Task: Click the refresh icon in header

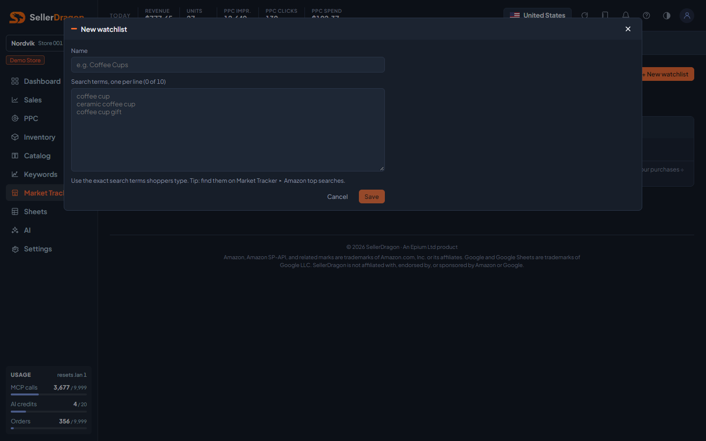Action: click(x=584, y=15)
